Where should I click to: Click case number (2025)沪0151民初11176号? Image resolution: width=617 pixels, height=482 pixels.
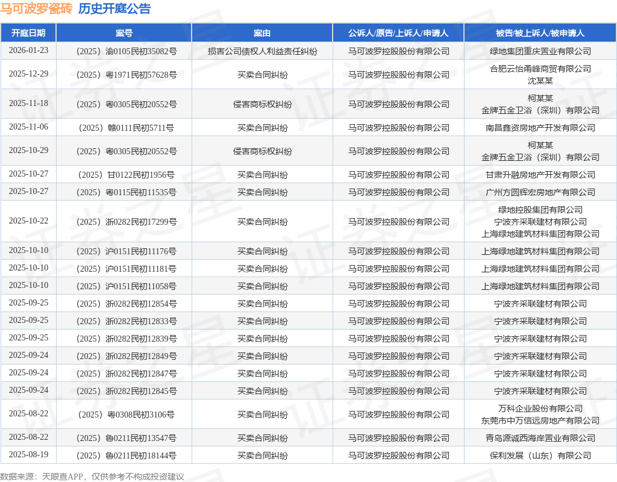(x=127, y=251)
